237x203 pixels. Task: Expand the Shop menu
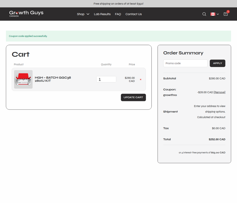coord(83,14)
